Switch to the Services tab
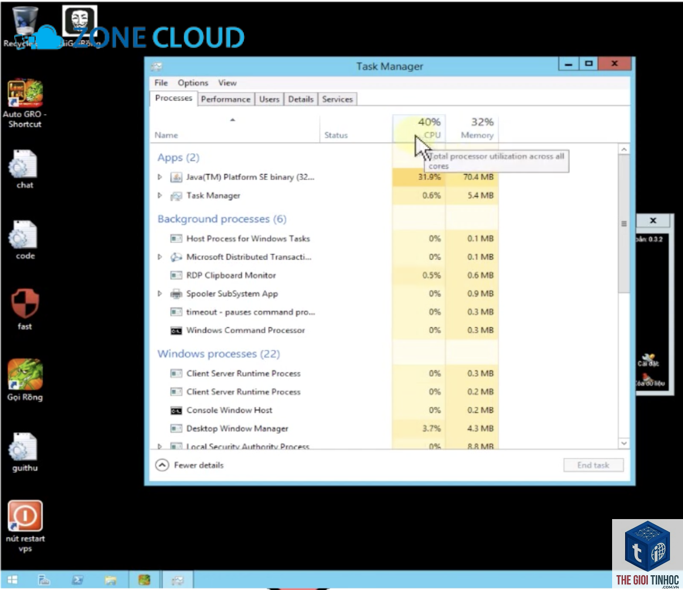Image resolution: width=683 pixels, height=590 pixels. coord(338,99)
